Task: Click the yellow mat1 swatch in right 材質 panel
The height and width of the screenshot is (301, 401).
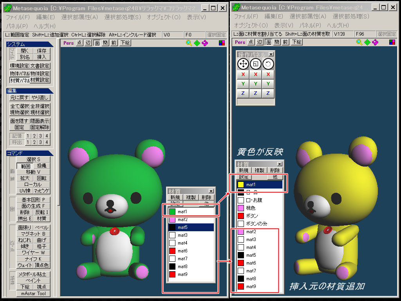Action: pyautogui.click(x=241, y=185)
